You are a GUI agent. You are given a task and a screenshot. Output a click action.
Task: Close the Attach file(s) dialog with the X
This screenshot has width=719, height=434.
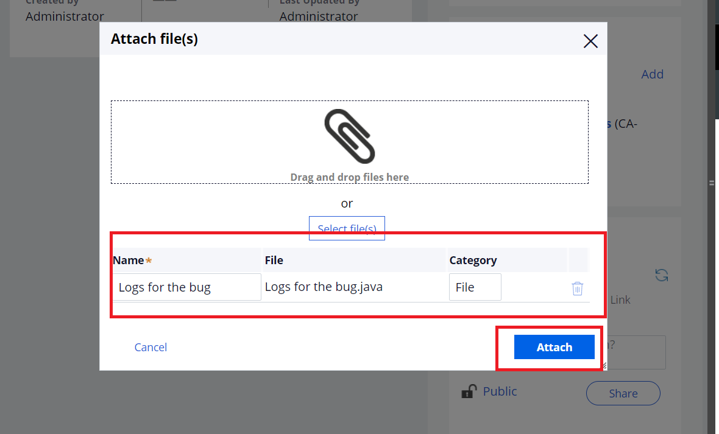click(x=590, y=41)
